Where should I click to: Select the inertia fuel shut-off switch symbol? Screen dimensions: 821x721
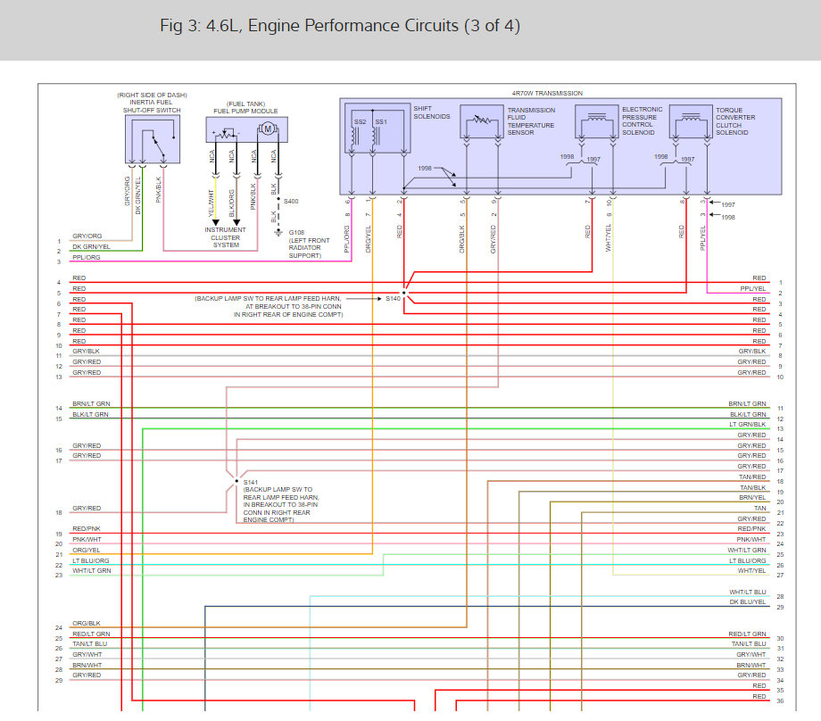(153, 139)
